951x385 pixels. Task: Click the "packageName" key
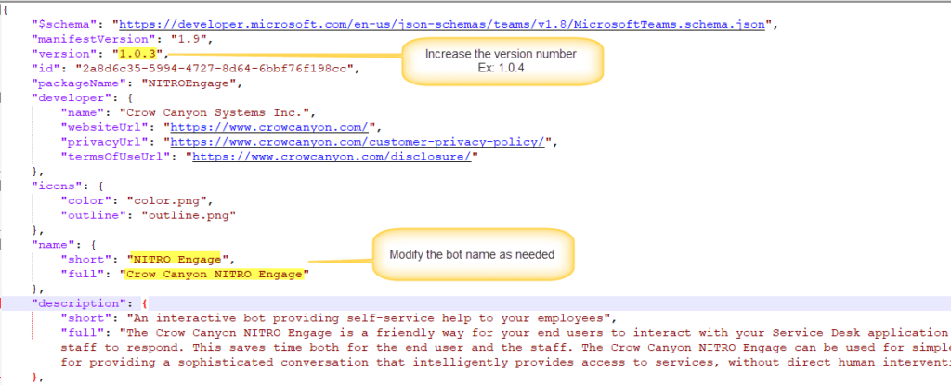click(79, 83)
